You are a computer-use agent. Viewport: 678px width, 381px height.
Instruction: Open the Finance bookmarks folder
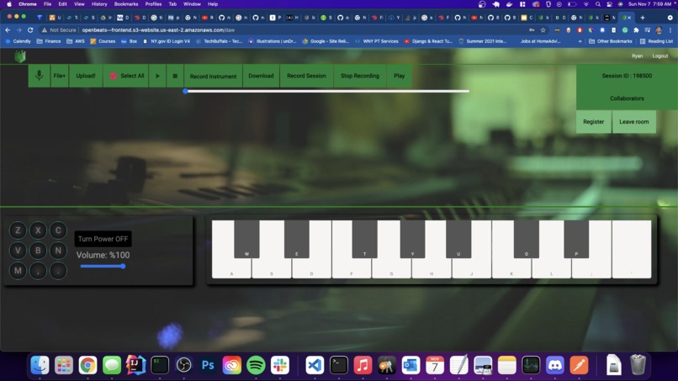pyautogui.click(x=49, y=41)
